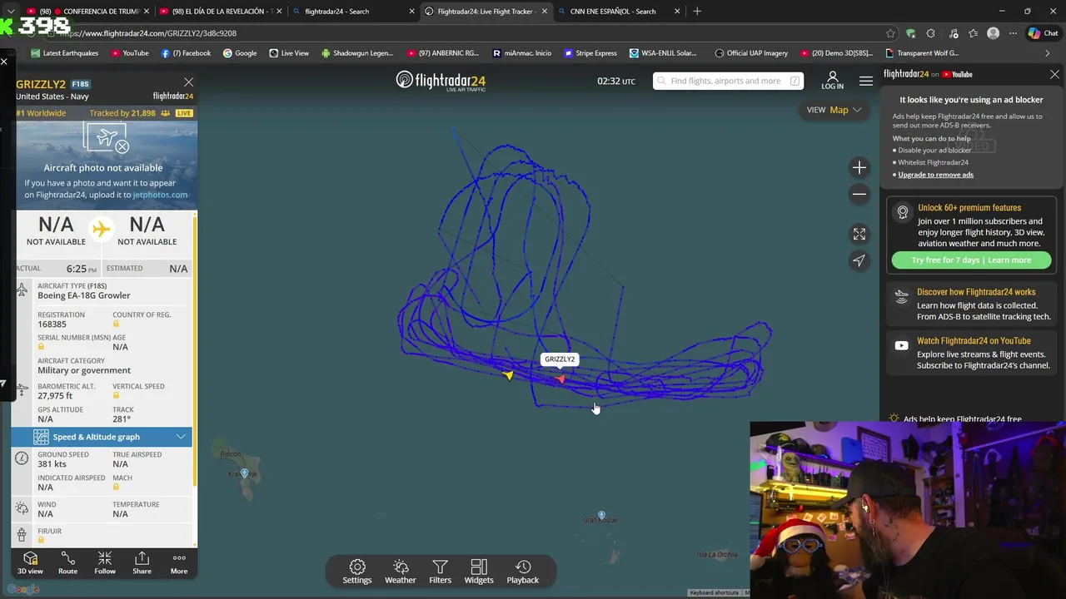Follow the Upgrade to remove ads link

coord(935,175)
